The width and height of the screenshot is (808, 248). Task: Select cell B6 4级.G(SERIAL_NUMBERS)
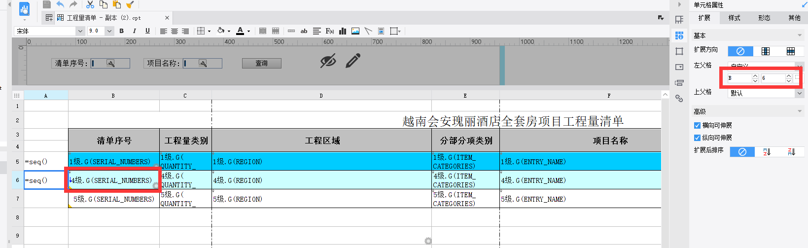[113, 180]
